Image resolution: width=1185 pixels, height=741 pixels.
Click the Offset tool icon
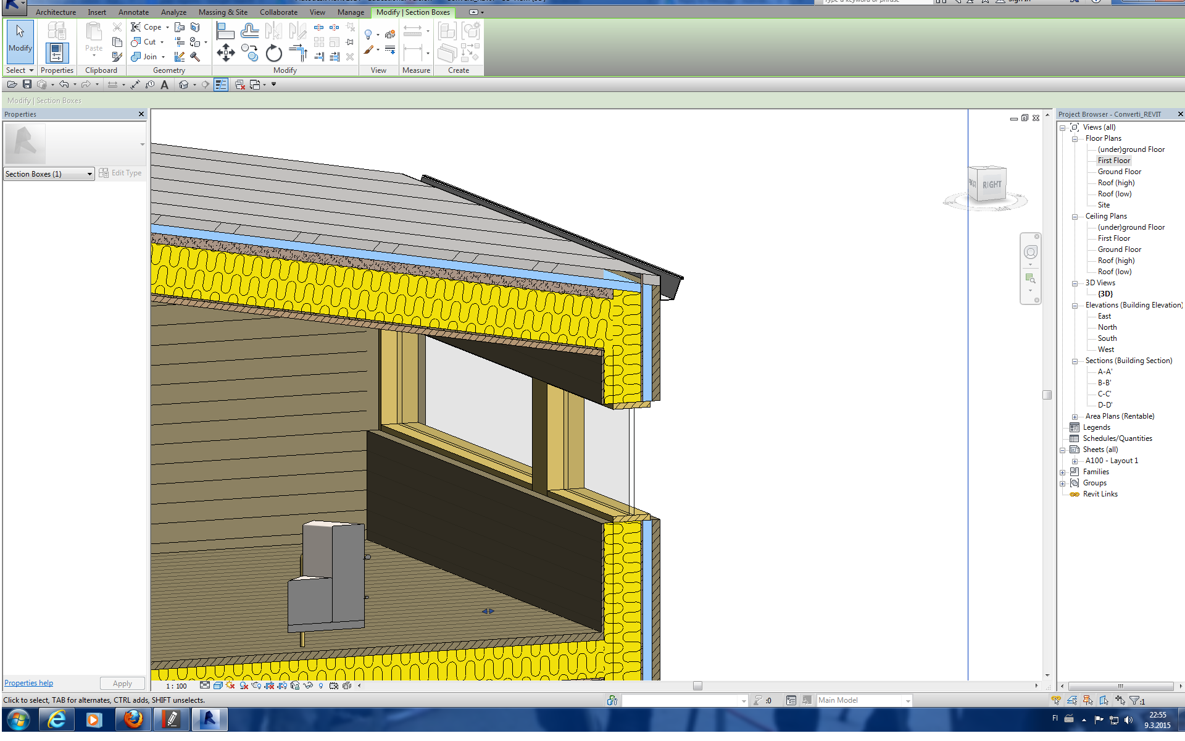click(x=249, y=31)
